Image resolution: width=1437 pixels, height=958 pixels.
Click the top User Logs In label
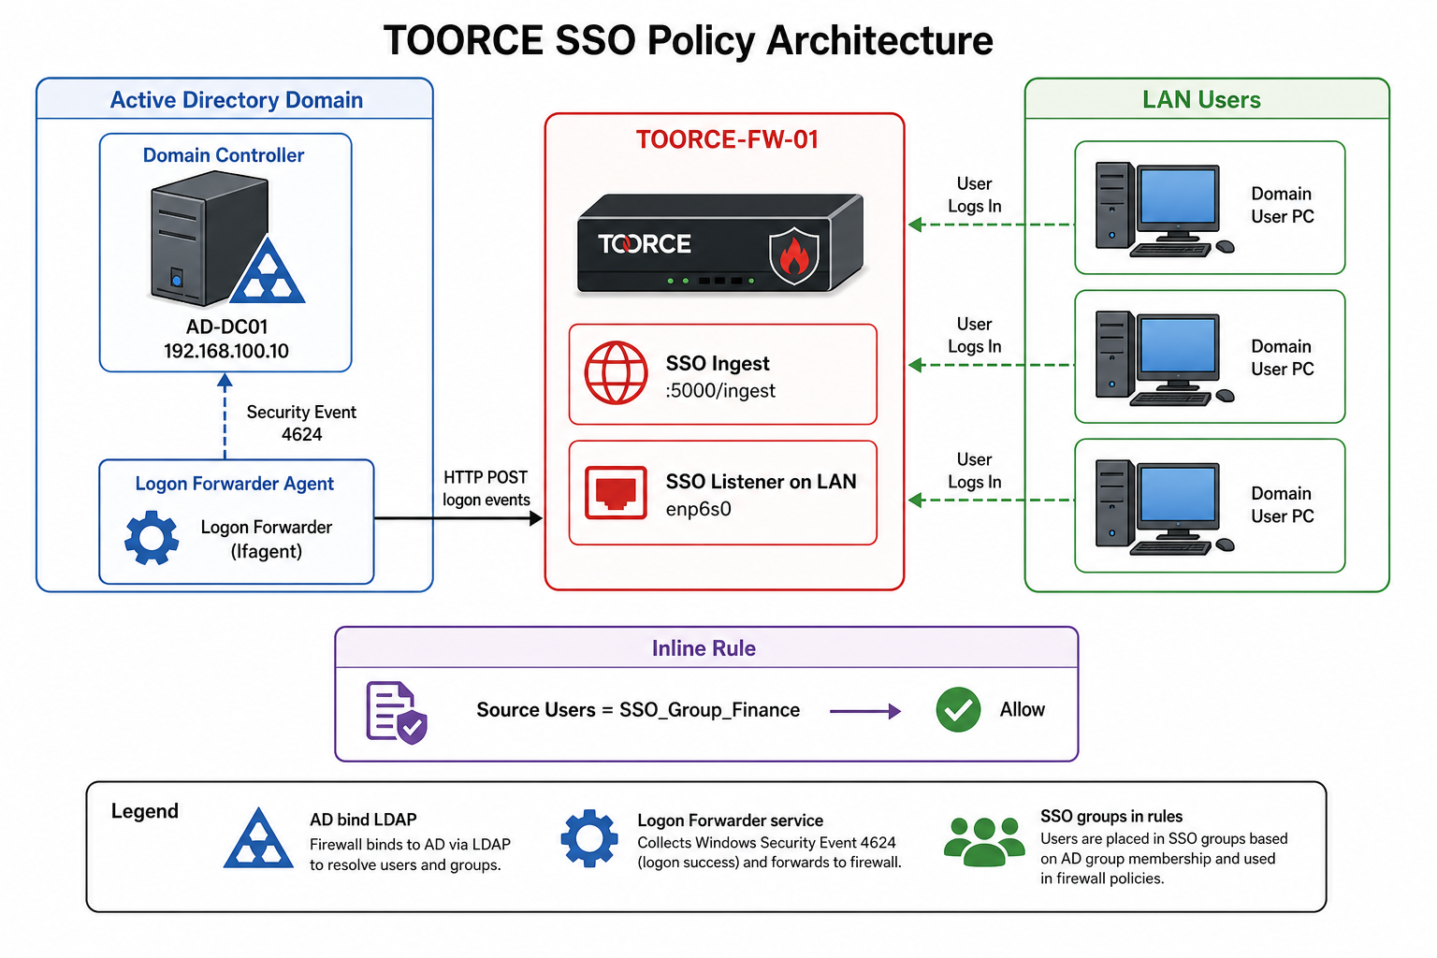point(975,195)
